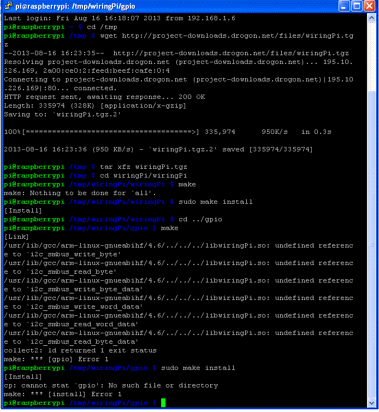Click 'cp: cannot stat `gpio'' error line
This screenshot has height=412, width=379.
111,385
